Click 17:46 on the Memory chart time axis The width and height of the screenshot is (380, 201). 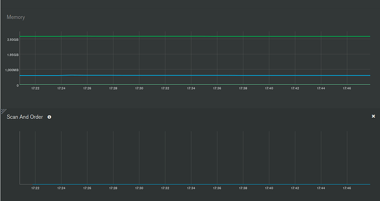pyautogui.click(x=347, y=89)
